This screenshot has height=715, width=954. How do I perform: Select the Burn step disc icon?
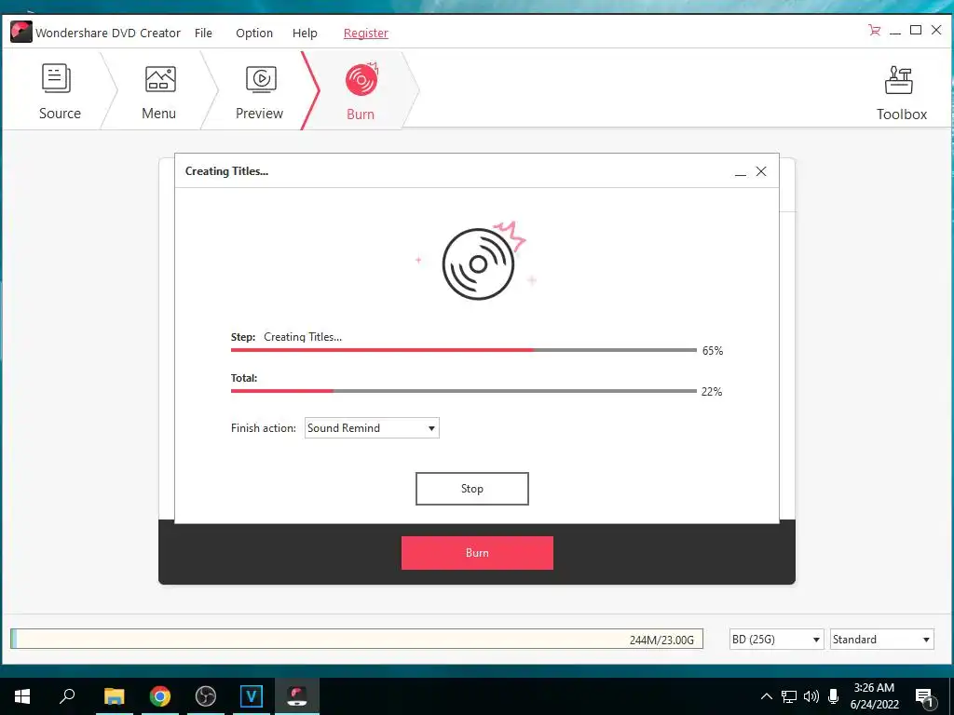point(361,79)
